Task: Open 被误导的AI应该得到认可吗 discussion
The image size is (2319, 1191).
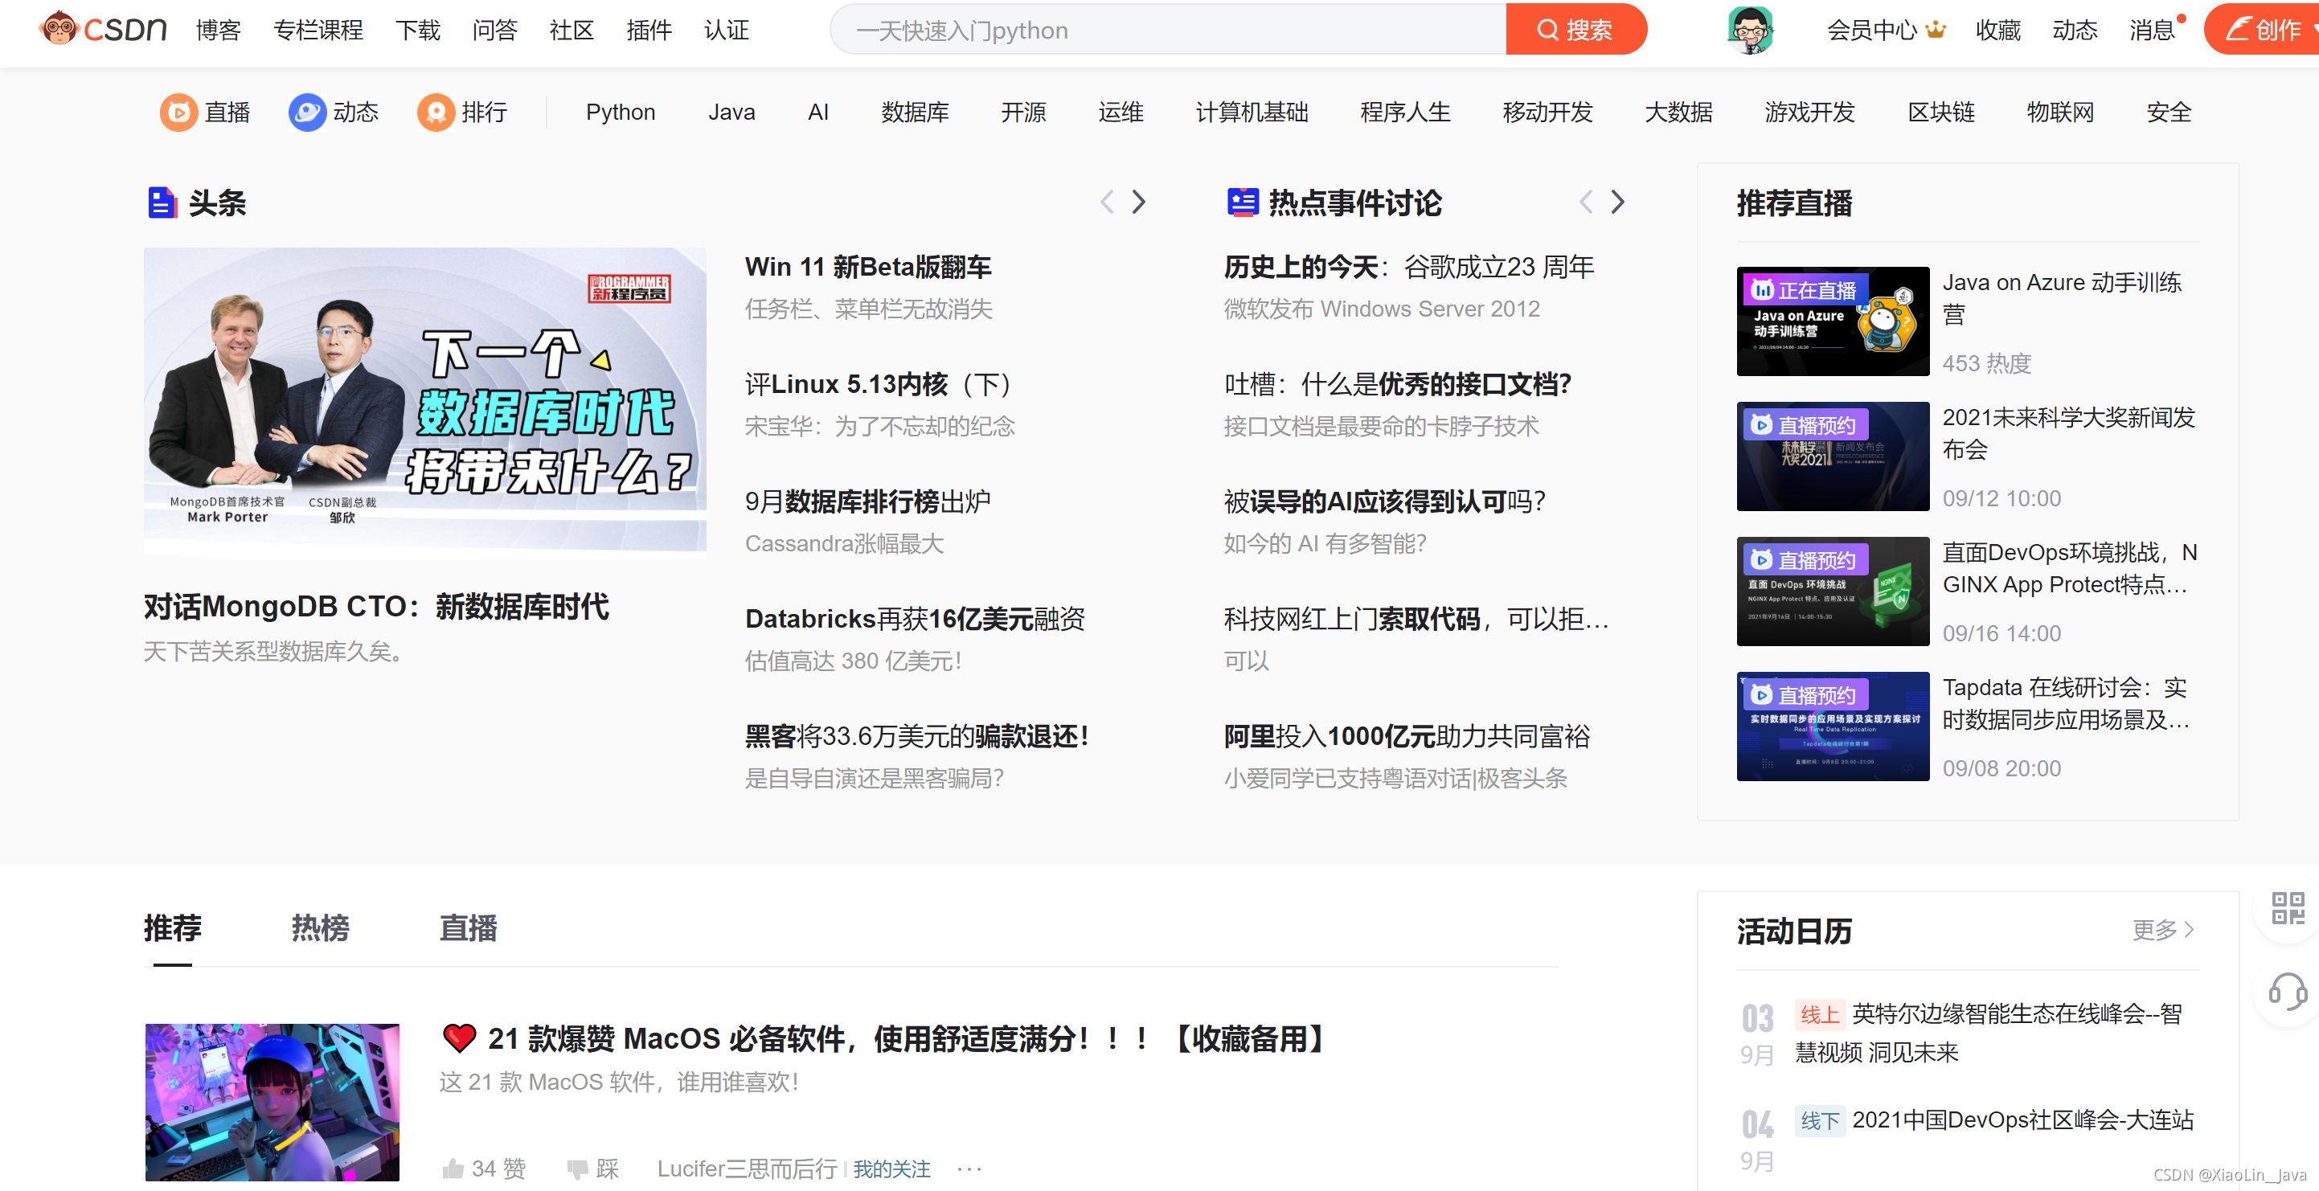Action: (1384, 501)
